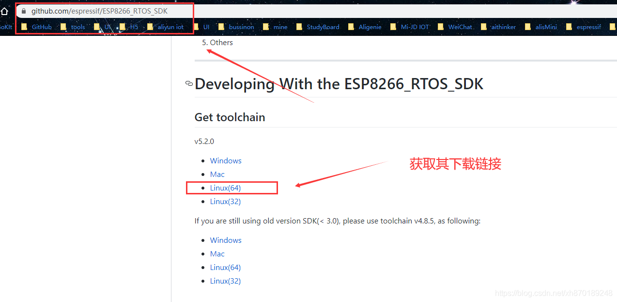Viewport: 617px width, 302px height.
Task: Click the "Developing With the ESP8266_RTOS_SDK" heading
Action: click(x=339, y=84)
